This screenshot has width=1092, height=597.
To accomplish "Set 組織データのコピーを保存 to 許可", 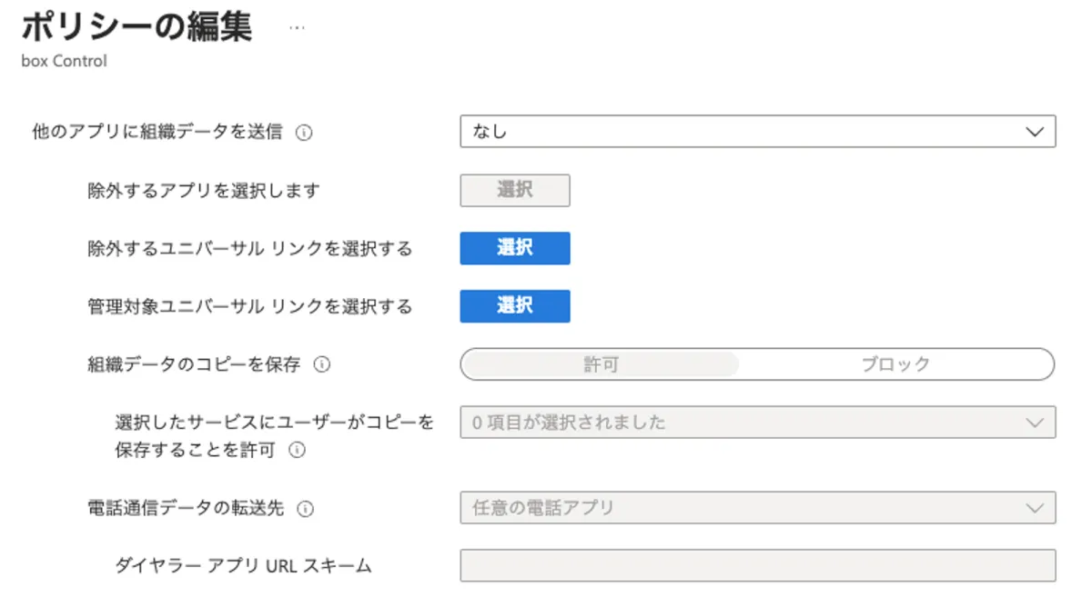I will 601,364.
